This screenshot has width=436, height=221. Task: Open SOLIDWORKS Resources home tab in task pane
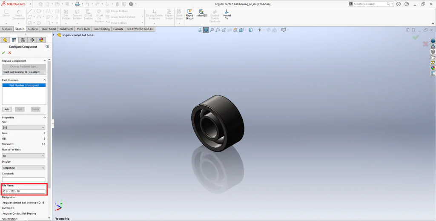[x=433, y=46]
